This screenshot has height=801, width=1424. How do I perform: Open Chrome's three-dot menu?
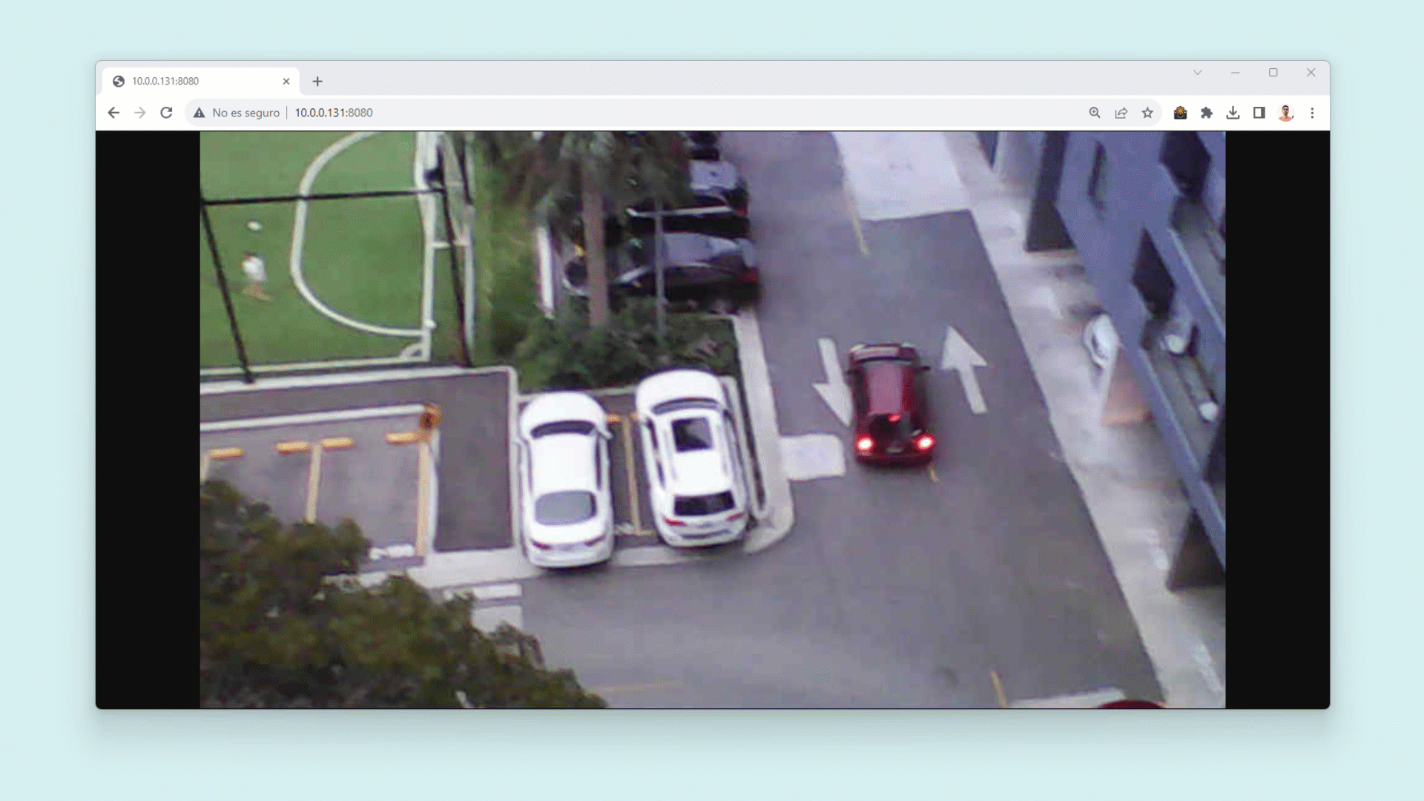click(x=1312, y=113)
